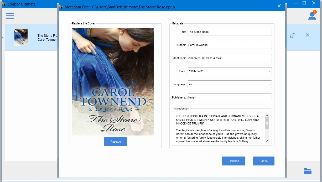Click inside the Introduction text box
The width and height of the screenshot is (322, 182).
(x=220, y=128)
